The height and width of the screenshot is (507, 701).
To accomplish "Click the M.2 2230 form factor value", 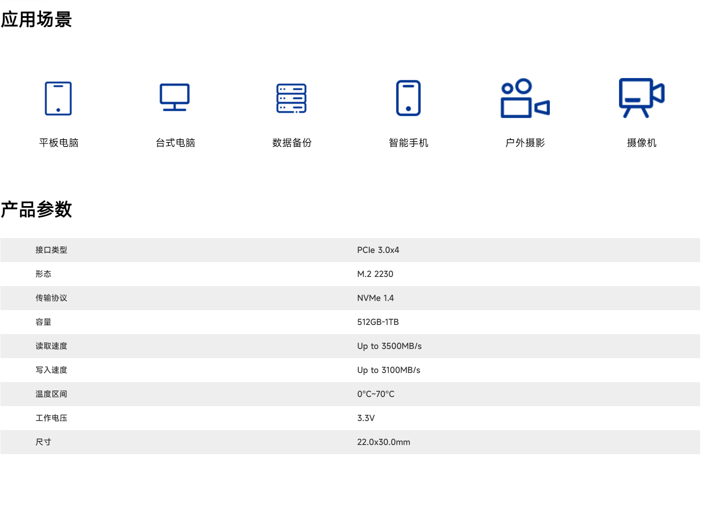I will click(x=375, y=274).
